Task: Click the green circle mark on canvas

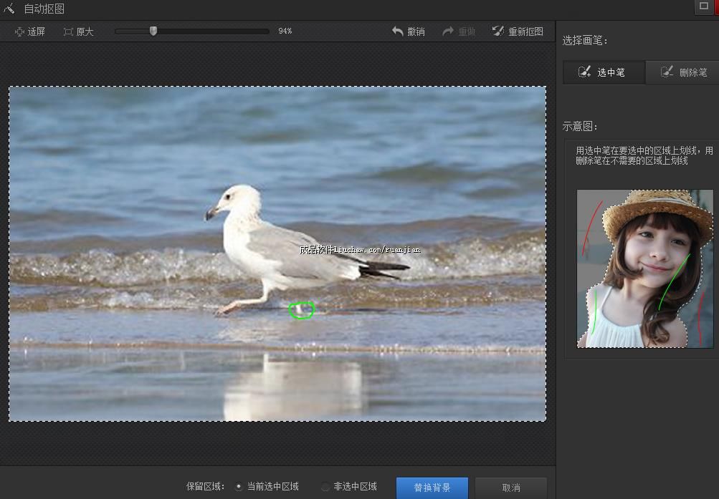Action: pos(301,310)
